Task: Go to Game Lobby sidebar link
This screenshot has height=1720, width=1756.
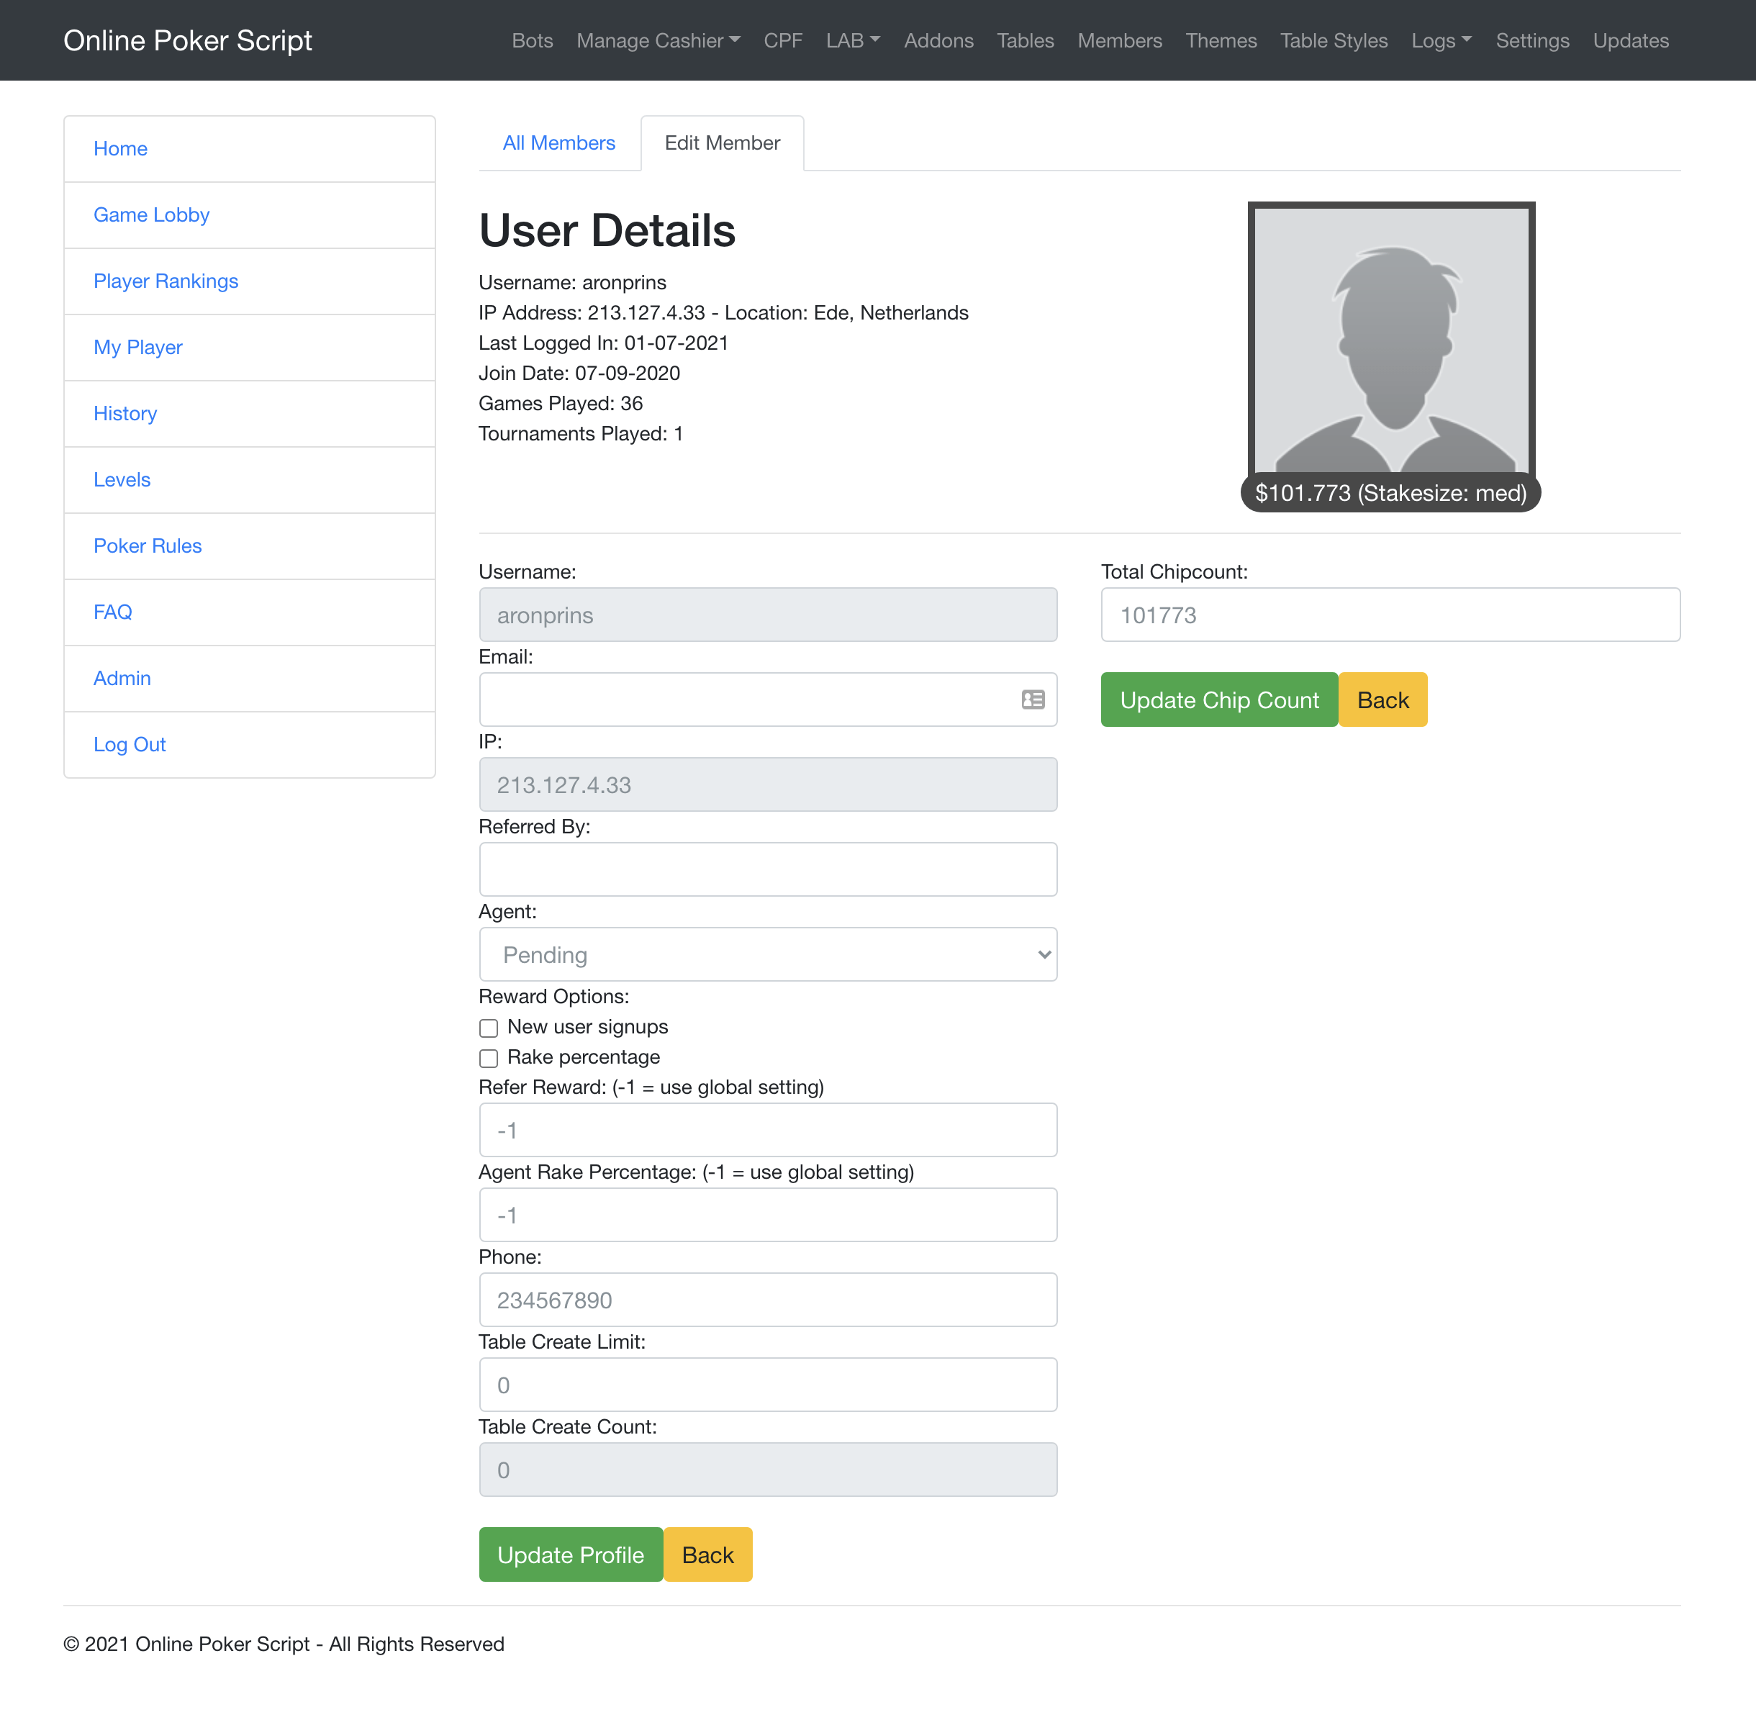Action: tap(151, 215)
